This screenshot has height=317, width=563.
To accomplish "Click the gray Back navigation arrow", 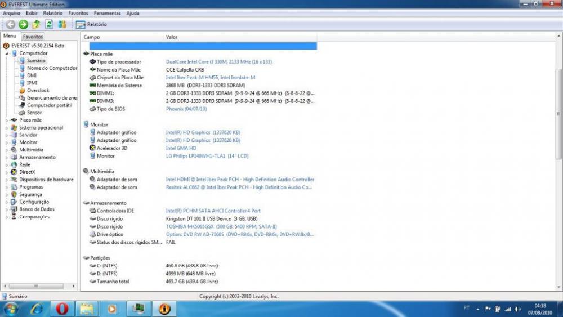I will click(x=10, y=24).
